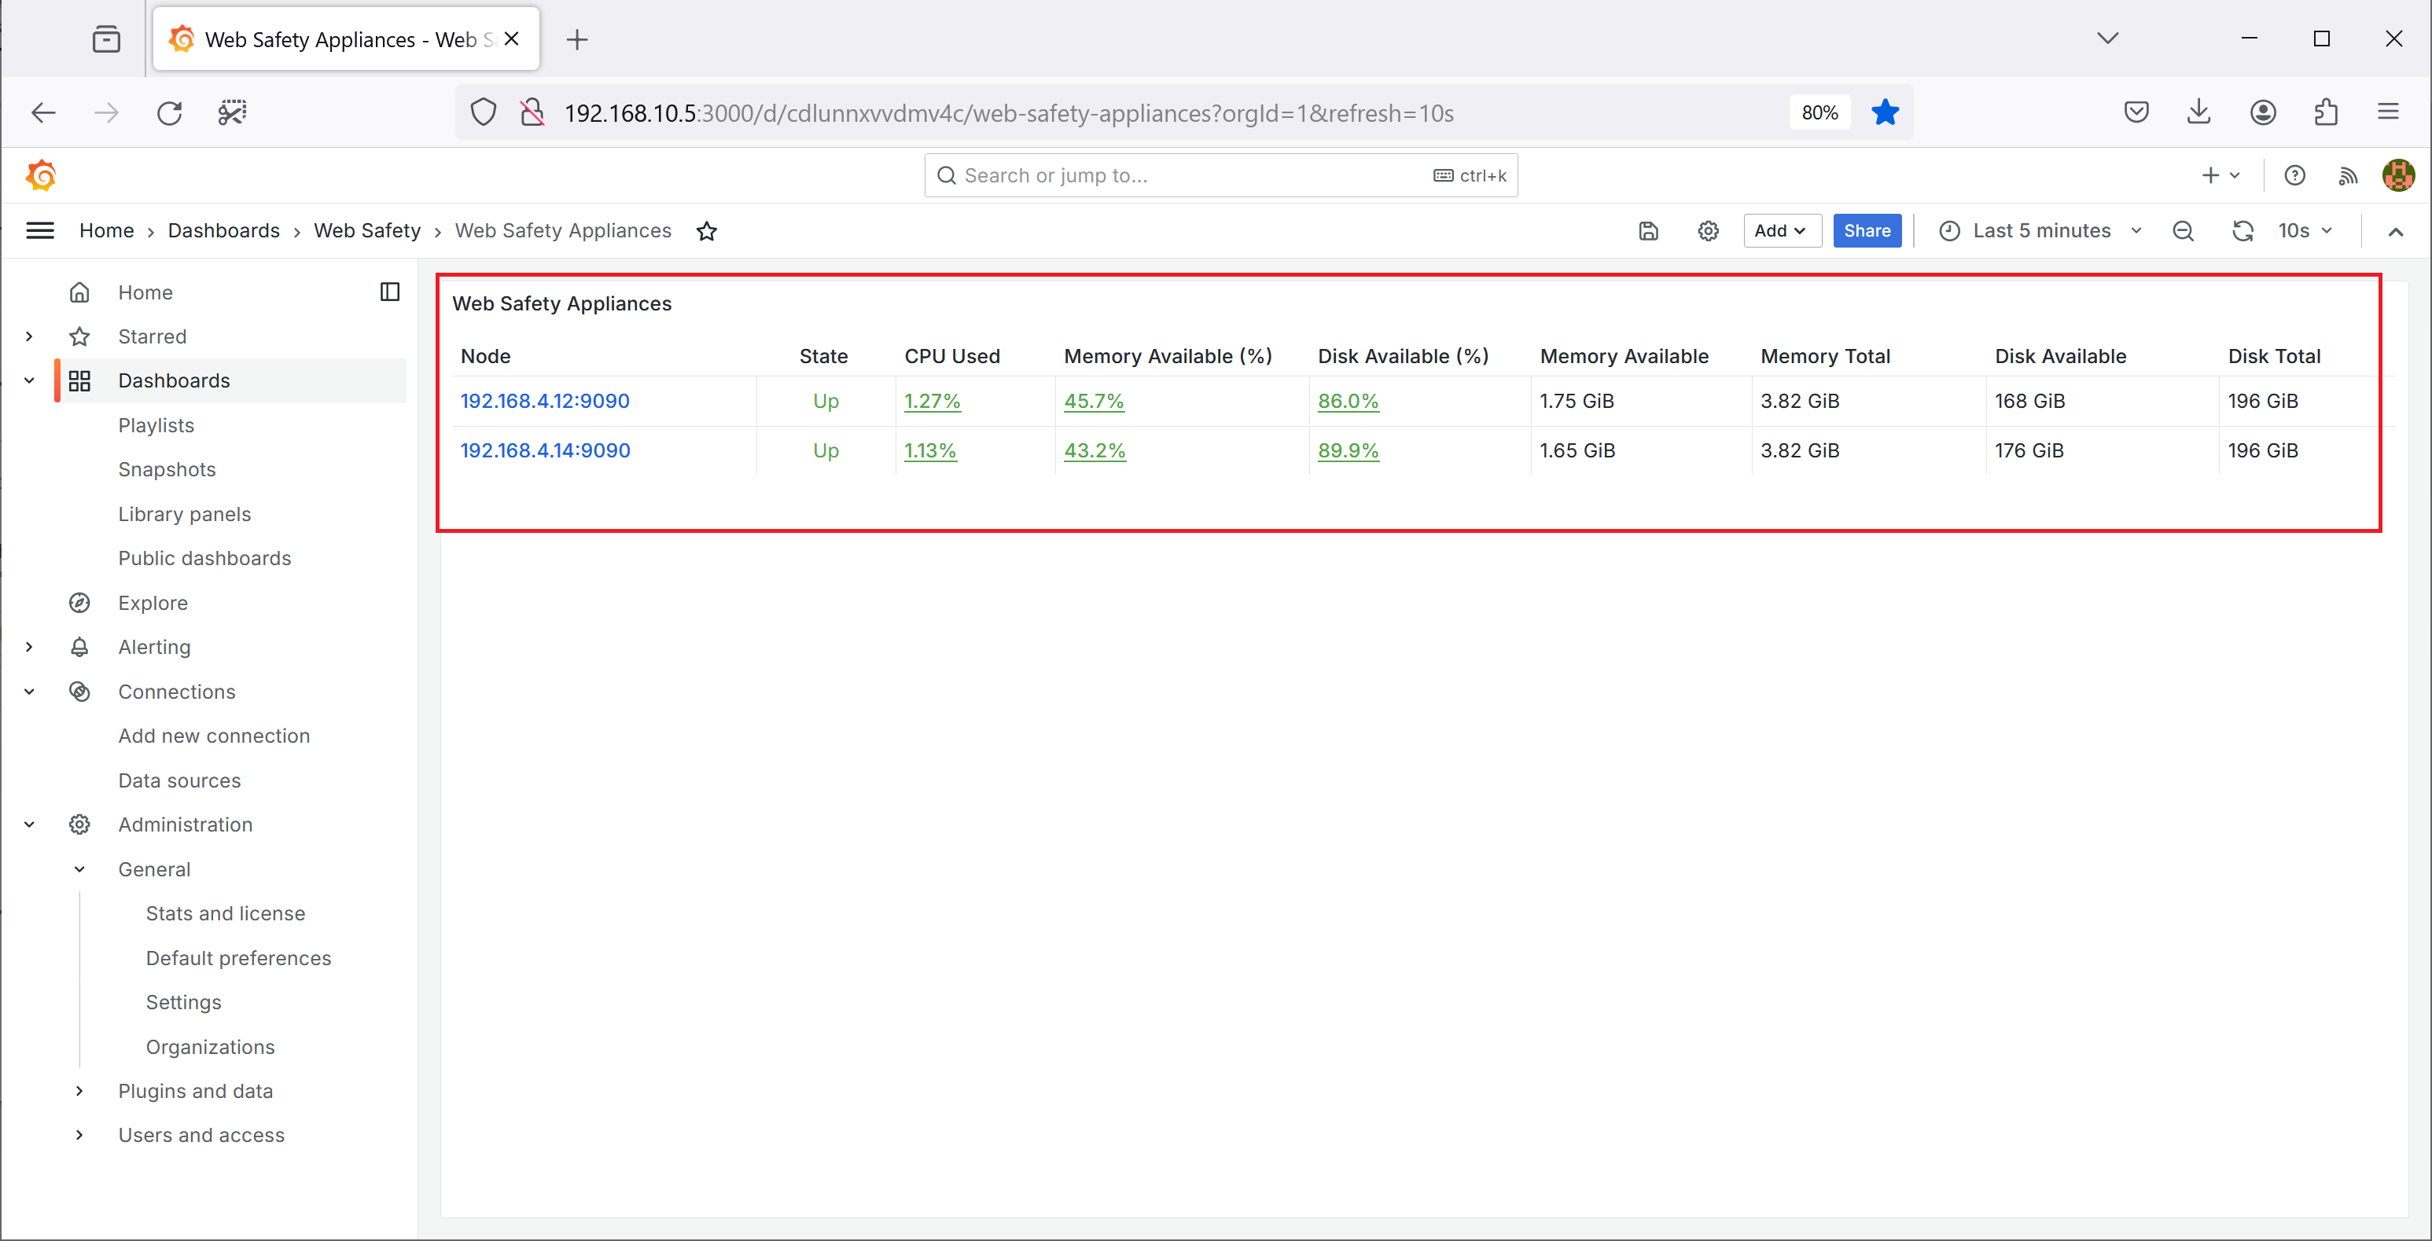Open the plus new-item dropdown
Viewport: 2432px width, 1241px height.
[2220, 175]
